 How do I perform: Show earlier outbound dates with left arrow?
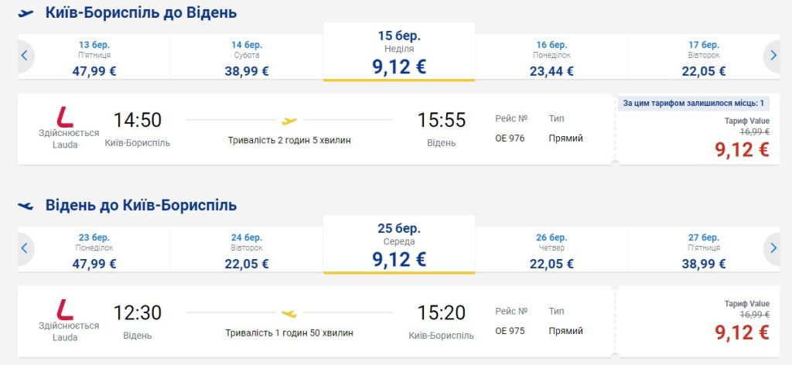[25, 55]
